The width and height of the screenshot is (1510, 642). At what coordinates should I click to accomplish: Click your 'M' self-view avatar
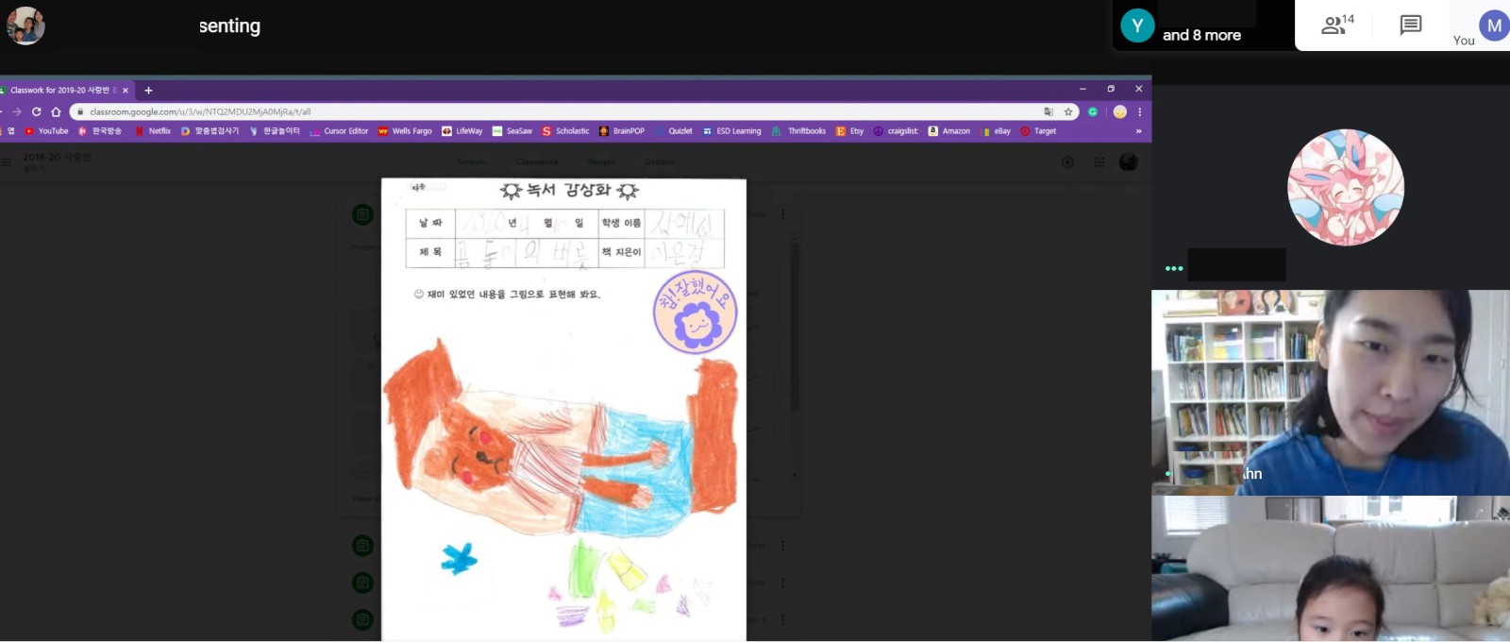[1493, 25]
